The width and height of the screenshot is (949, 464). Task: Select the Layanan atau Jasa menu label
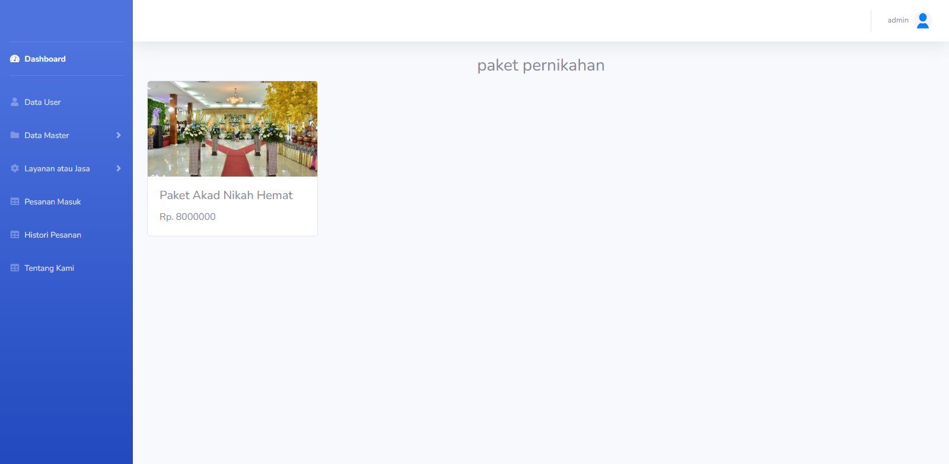pyautogui.click(x=57, y=168)
